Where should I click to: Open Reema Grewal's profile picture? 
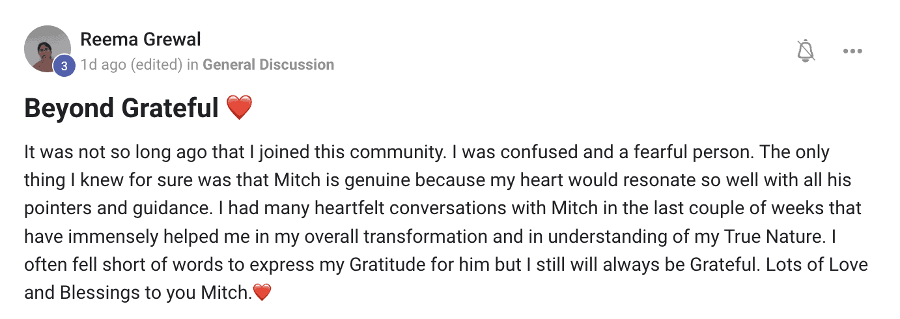(x=48, y=49)
